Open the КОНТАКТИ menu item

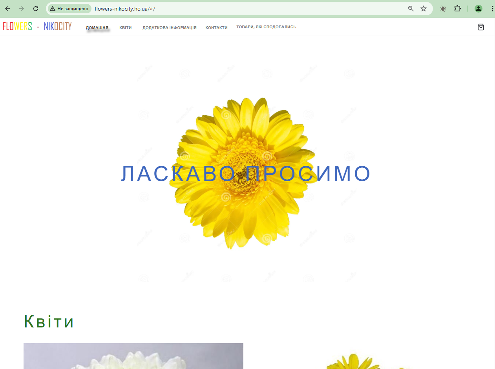pos(216,27)
